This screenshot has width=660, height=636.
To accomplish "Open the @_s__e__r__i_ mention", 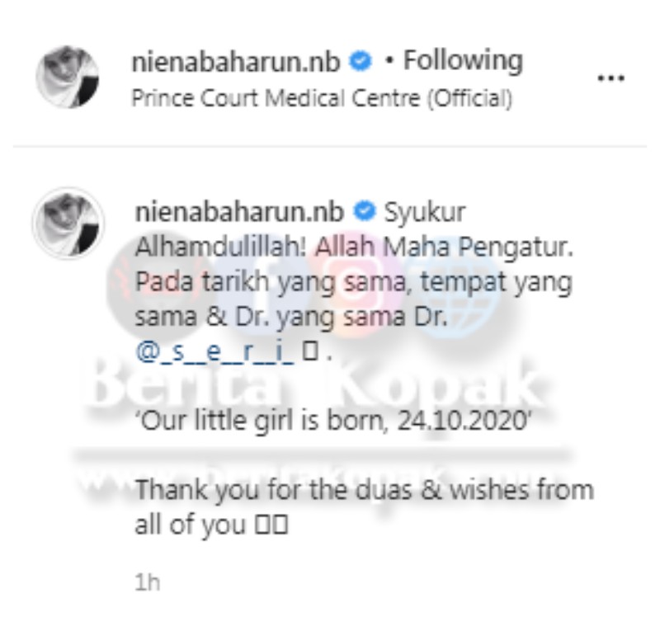I will tap(215, 352).
